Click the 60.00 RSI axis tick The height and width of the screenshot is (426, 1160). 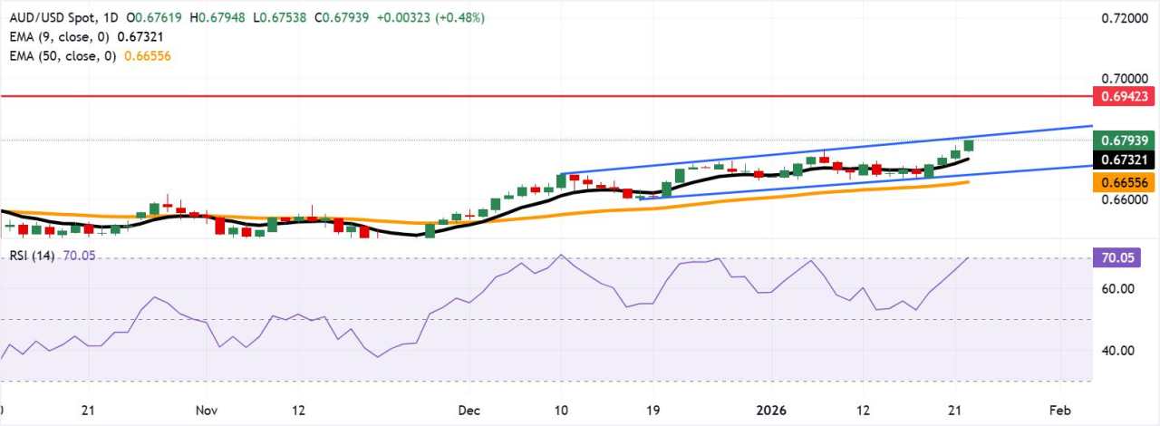click(x=1117, y=289)
